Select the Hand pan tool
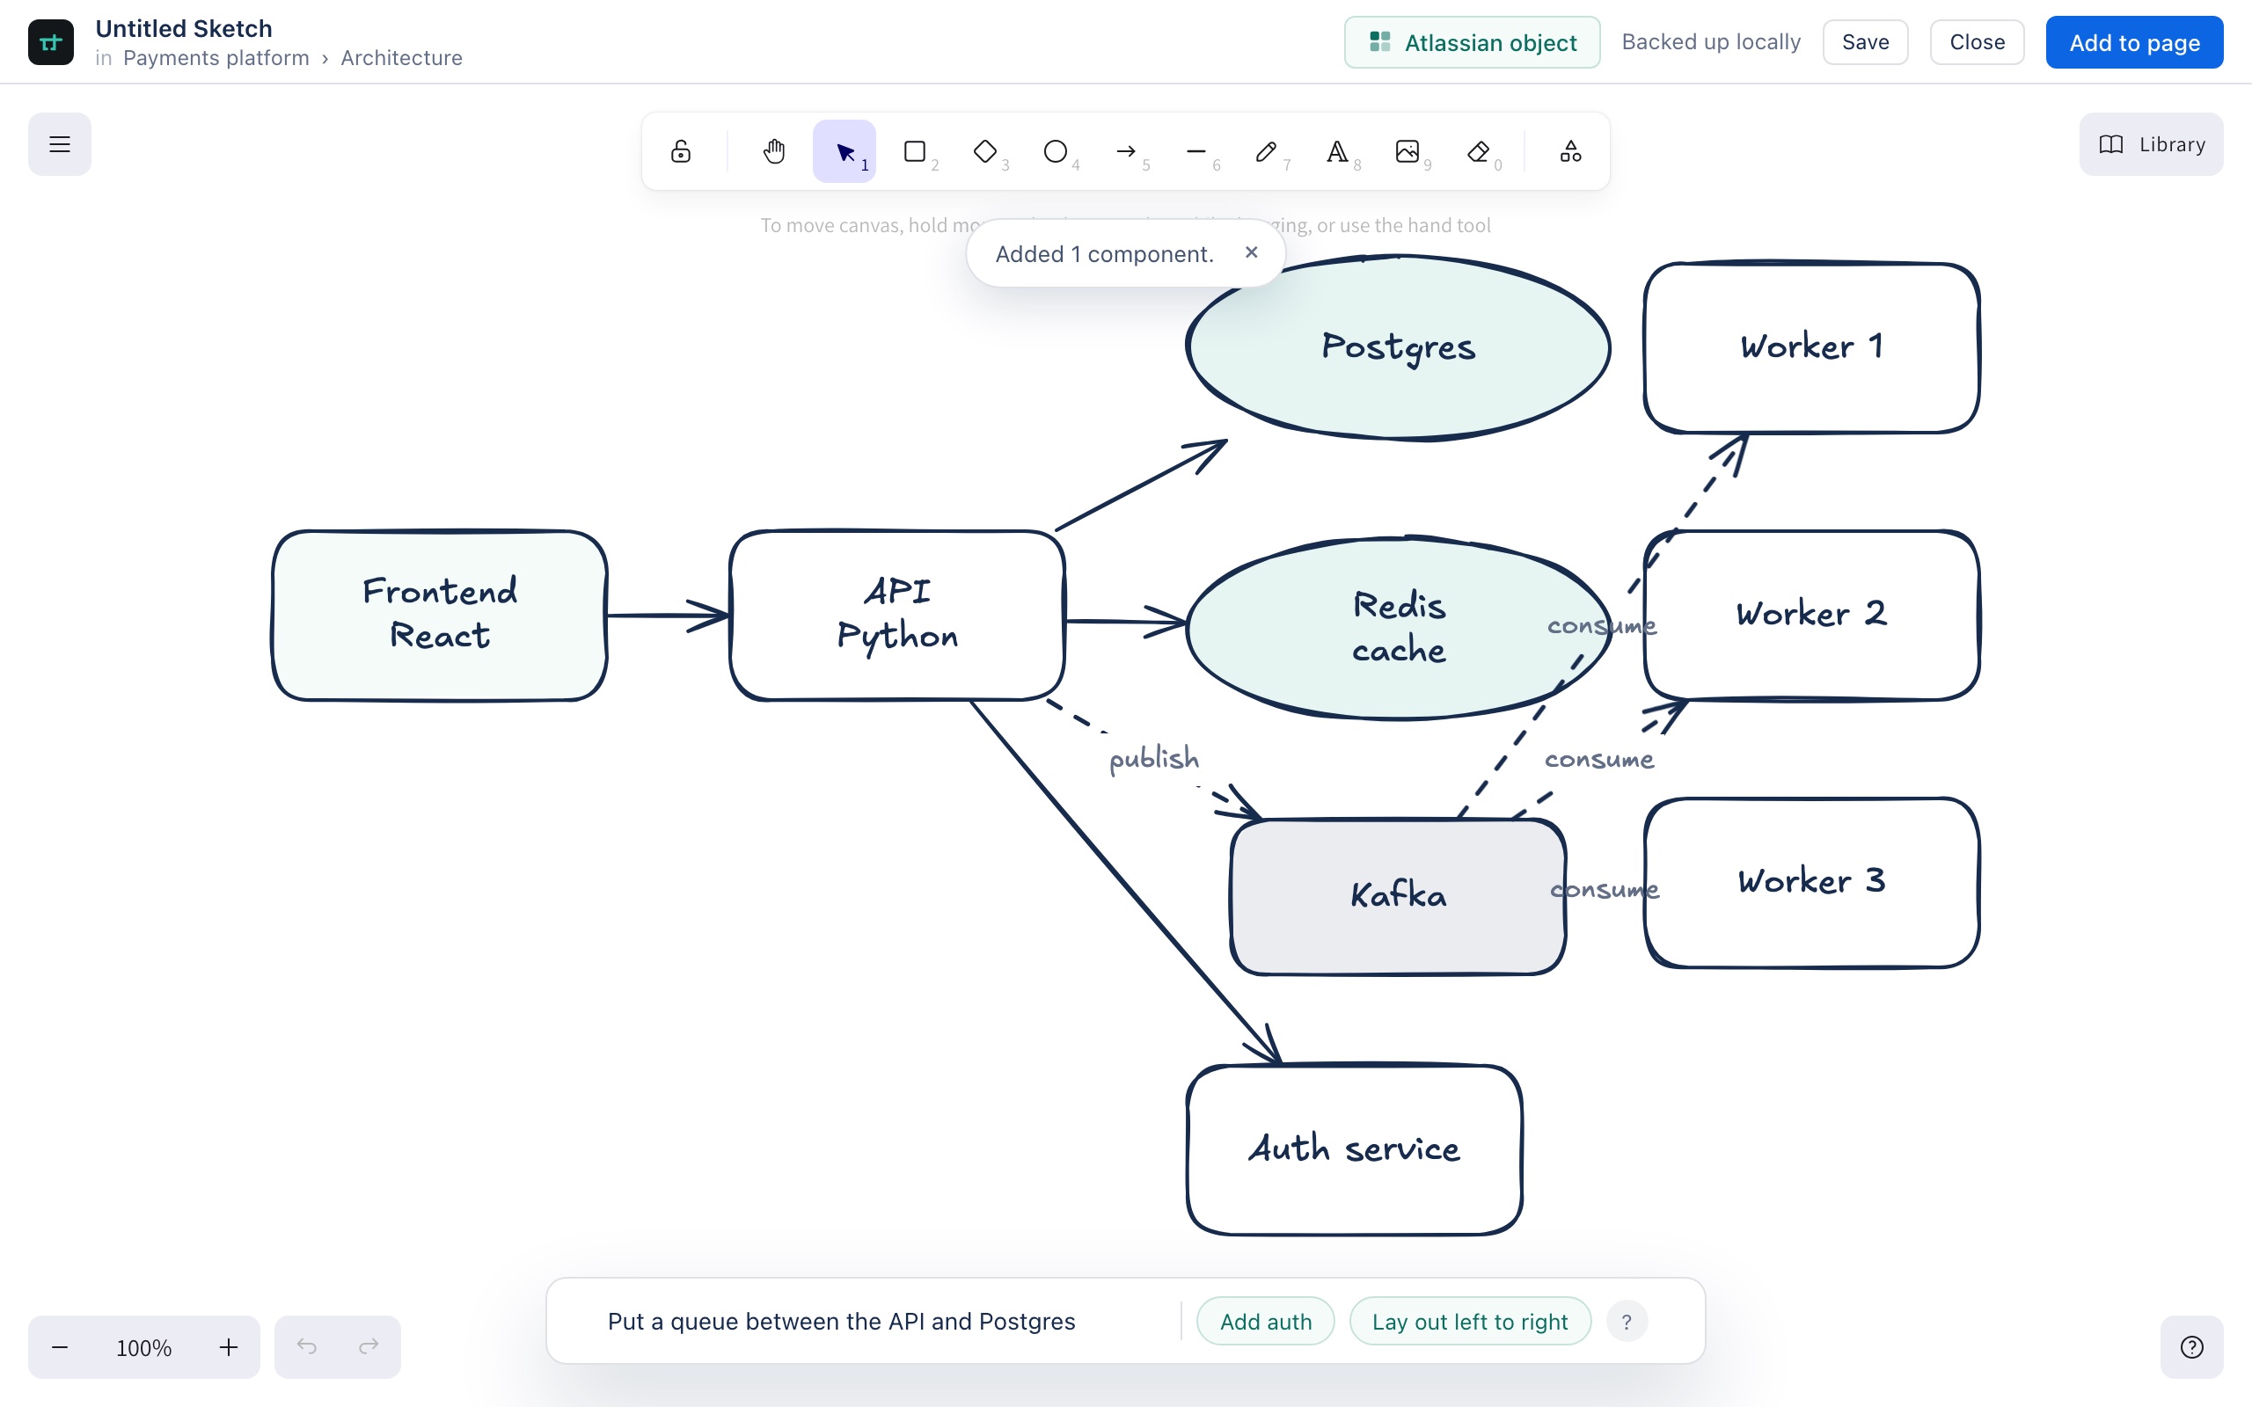This screenshot has width=2252, height=1407. 774,150
